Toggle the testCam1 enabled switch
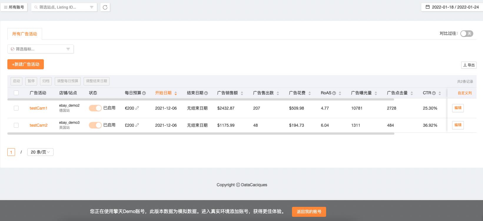Screen dimensions: 483x221 coord(95,108)
